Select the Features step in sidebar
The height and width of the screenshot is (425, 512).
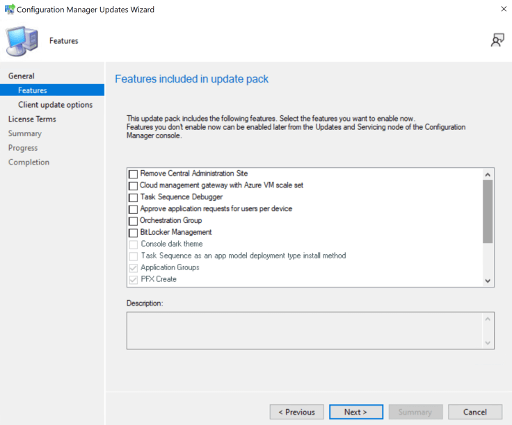click(52, 90)
